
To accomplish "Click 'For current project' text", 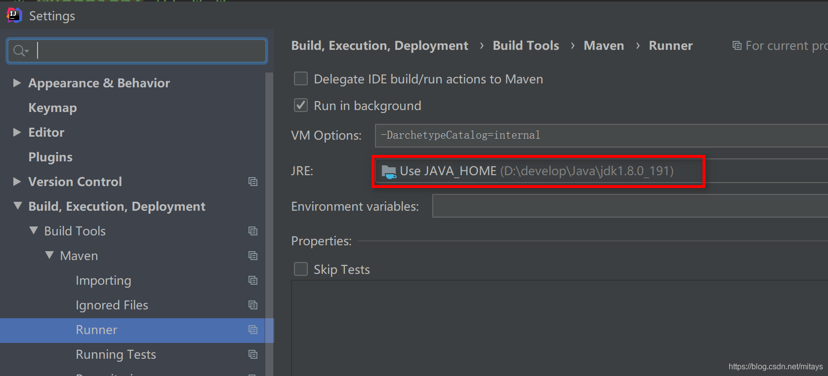I will pyautogui.click(x=787, y=45).
